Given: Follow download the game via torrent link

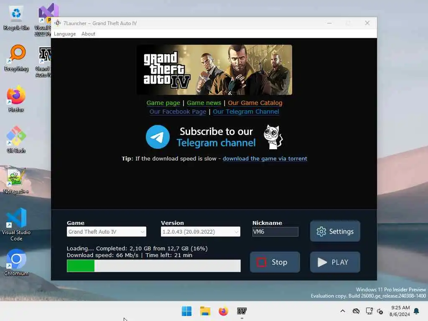Looking at the screenshot, I should tap(265, 158).
